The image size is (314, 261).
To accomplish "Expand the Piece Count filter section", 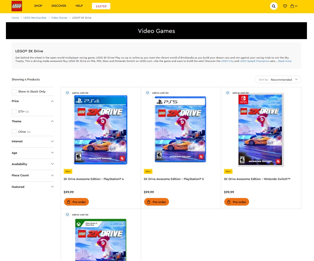I will pyautogui.click(x=33, y=175).
